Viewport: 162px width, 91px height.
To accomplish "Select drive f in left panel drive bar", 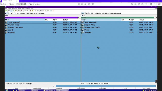I will (x=12, y=13).
